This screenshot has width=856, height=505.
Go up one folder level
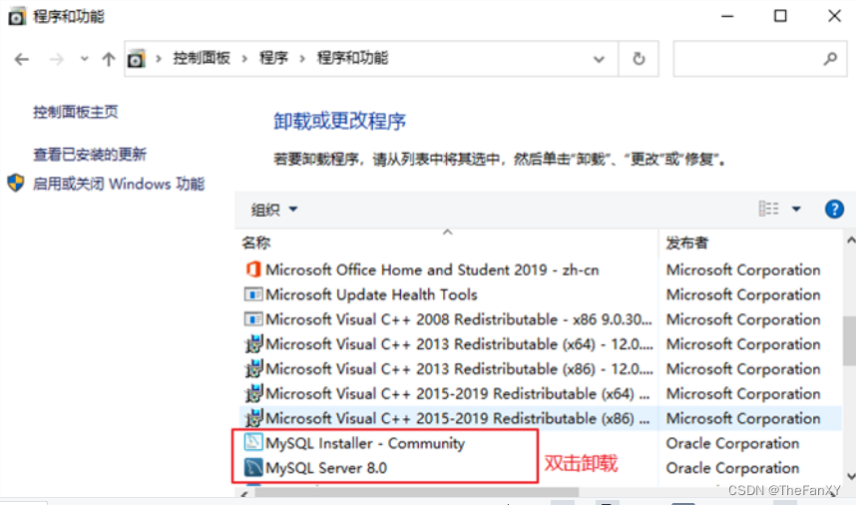click(x=108, y=59)
